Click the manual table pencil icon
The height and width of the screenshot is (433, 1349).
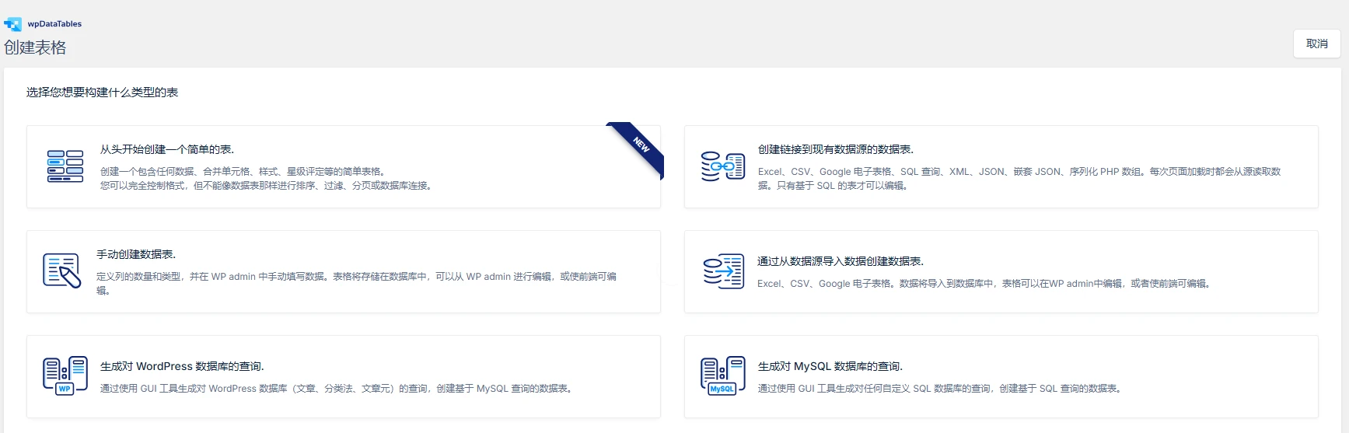tap(62, 271)
